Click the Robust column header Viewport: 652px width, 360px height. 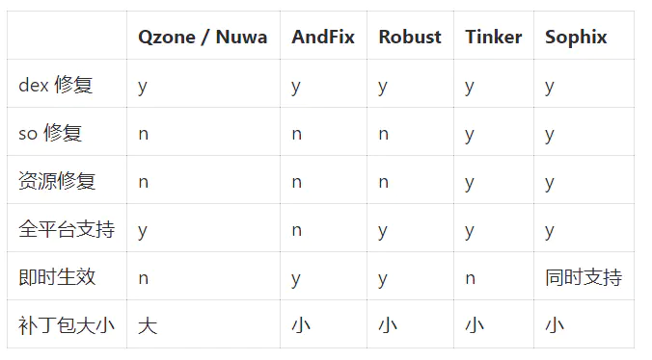[x=410, y=37]
